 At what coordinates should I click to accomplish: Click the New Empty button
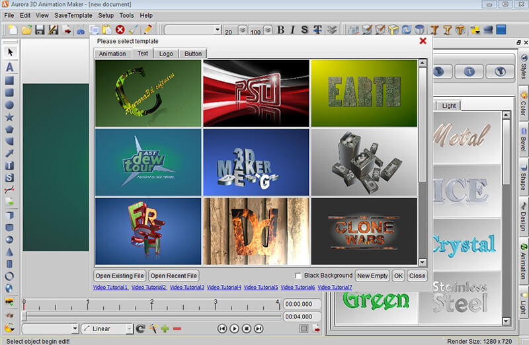point(372,276)
